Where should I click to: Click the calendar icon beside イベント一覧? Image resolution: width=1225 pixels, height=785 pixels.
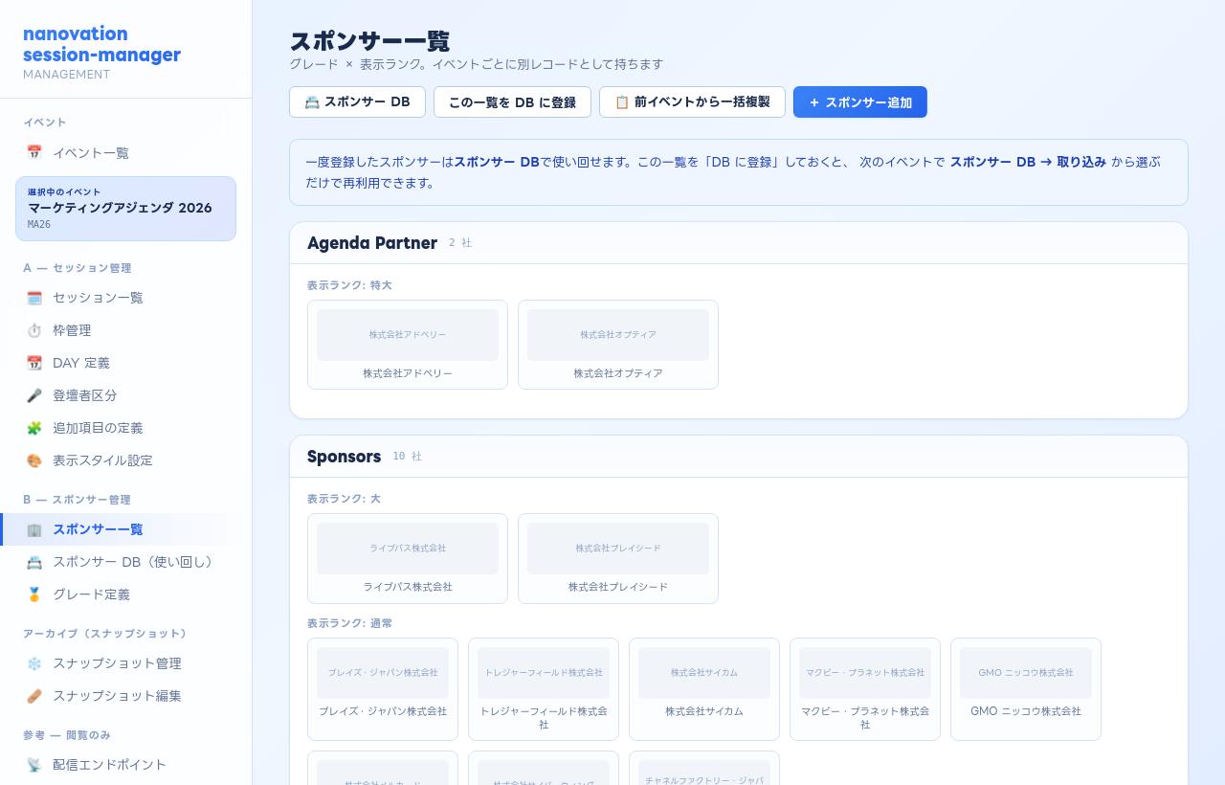click(34, 152)
